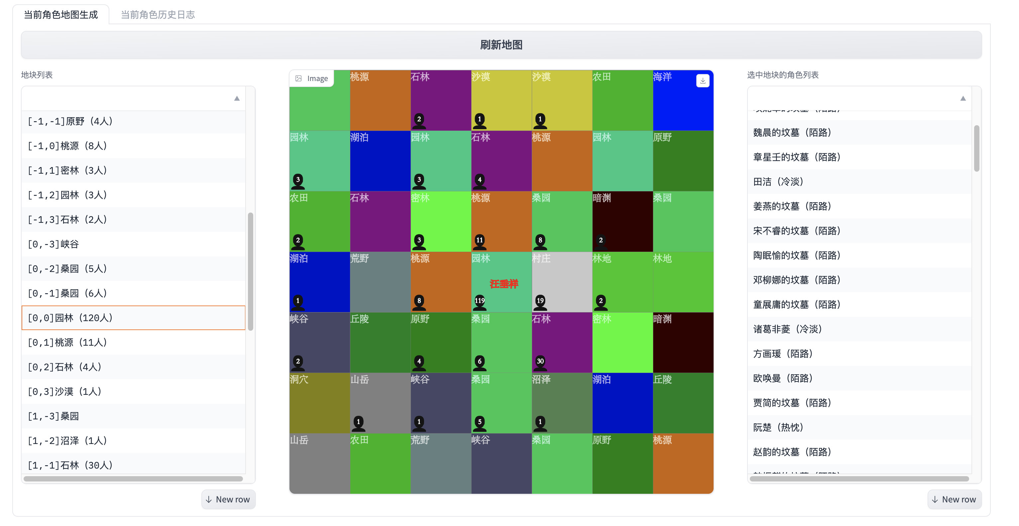1019x526 pixels.
Task: Click the person icon with count 11
Action: [x=480, y=242]
